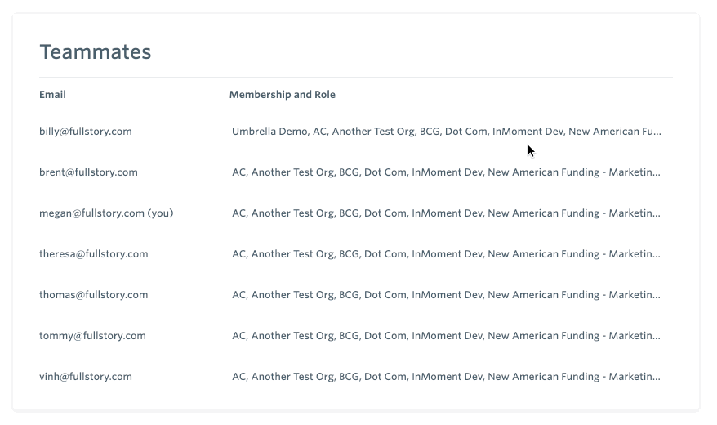Click thomas's membership and role text
Image resolution: width=717 pixels, height=425 pixels.
pyautogui.click(x=446, y=295)
